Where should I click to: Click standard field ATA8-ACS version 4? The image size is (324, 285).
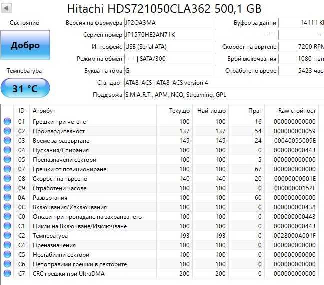224,83
